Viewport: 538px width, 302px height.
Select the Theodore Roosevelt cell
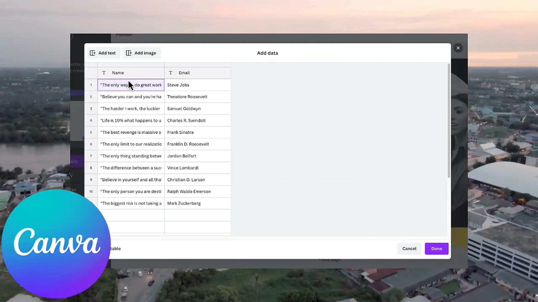pos(198,97)
